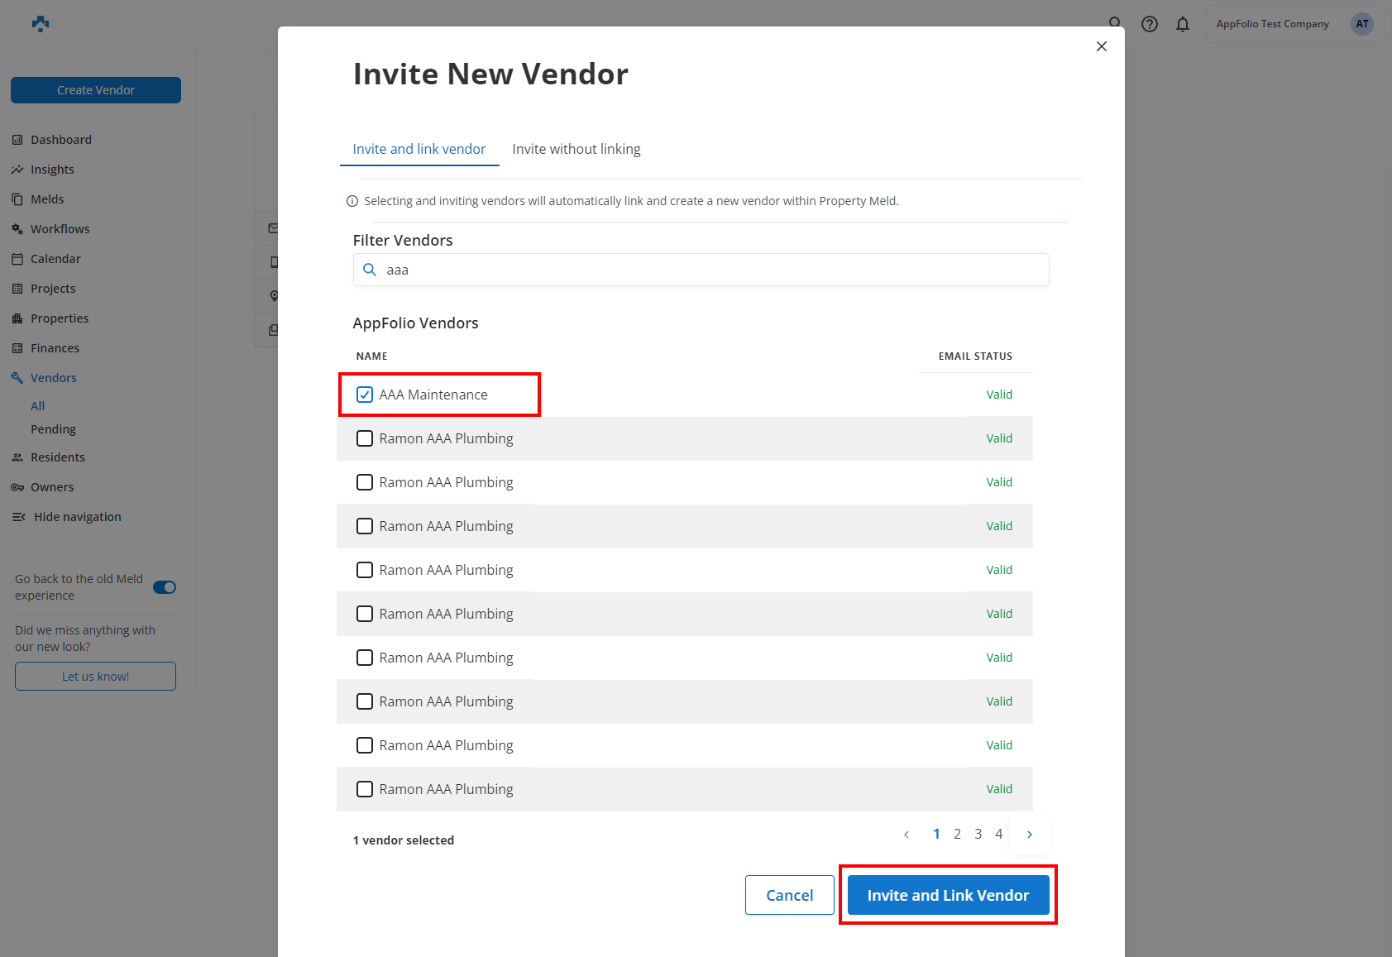Open the AppFolio Test Company account menu
The width and height of the screenshot is (1392, 957).
point(1272,24)
